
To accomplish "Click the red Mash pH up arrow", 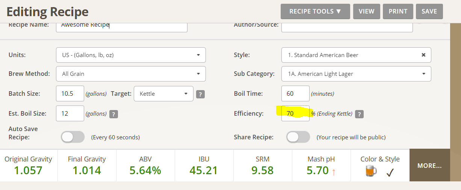I will 334,172.
